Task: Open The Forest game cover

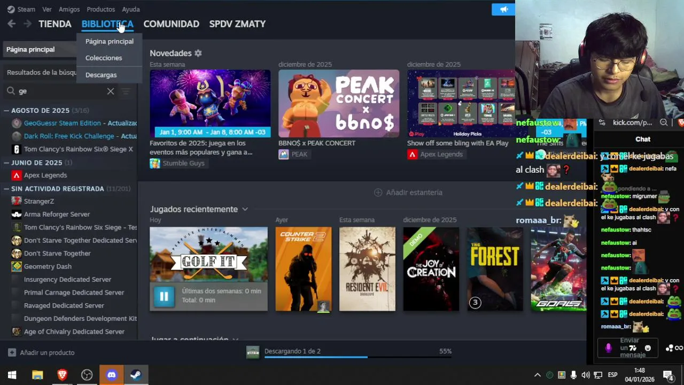Action: pyautogui.click(x=495, y=269)
